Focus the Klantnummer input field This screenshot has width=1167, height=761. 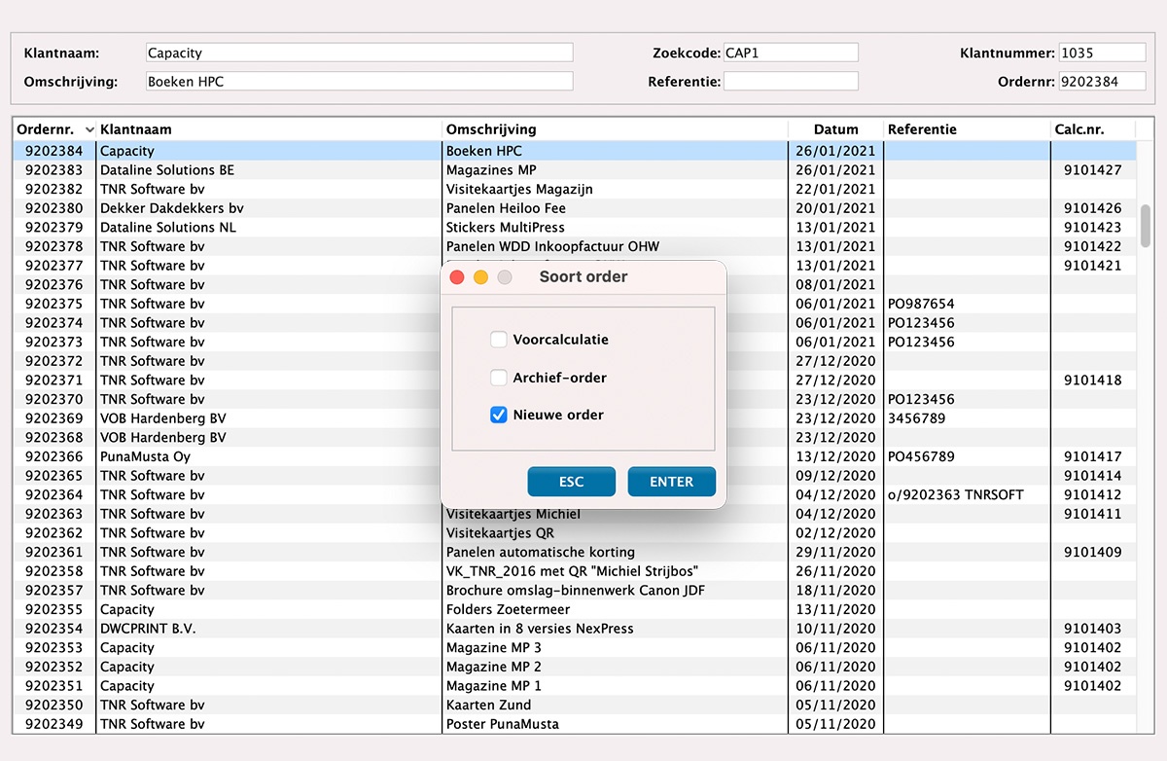(1103, 53)
